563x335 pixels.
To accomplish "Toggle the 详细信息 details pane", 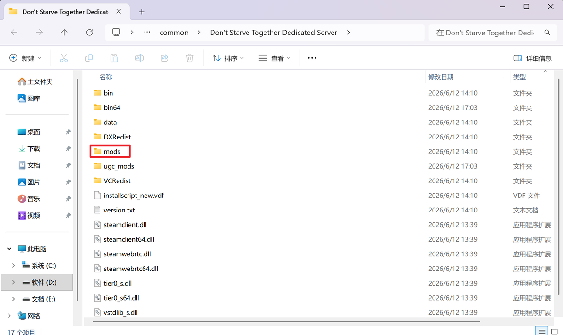I will point(532,58).
